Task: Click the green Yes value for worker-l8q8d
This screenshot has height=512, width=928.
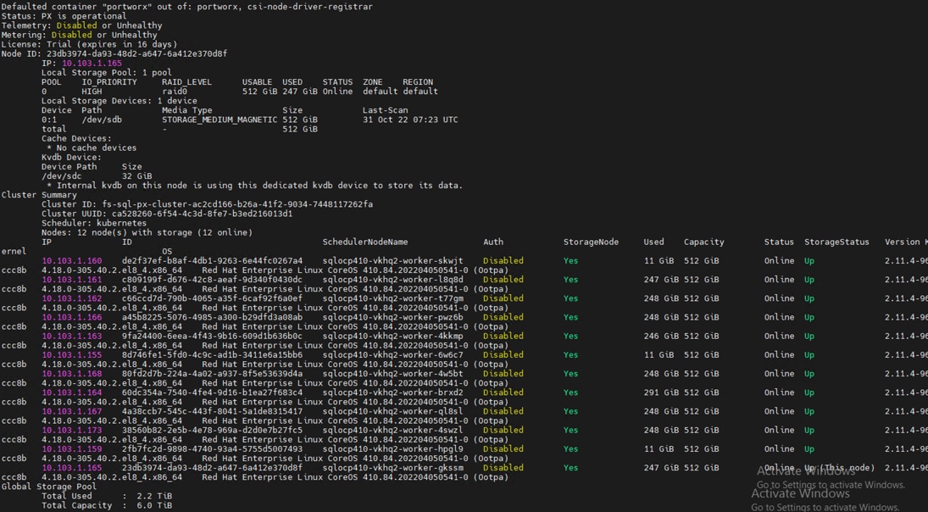Action: pos(570,280)
